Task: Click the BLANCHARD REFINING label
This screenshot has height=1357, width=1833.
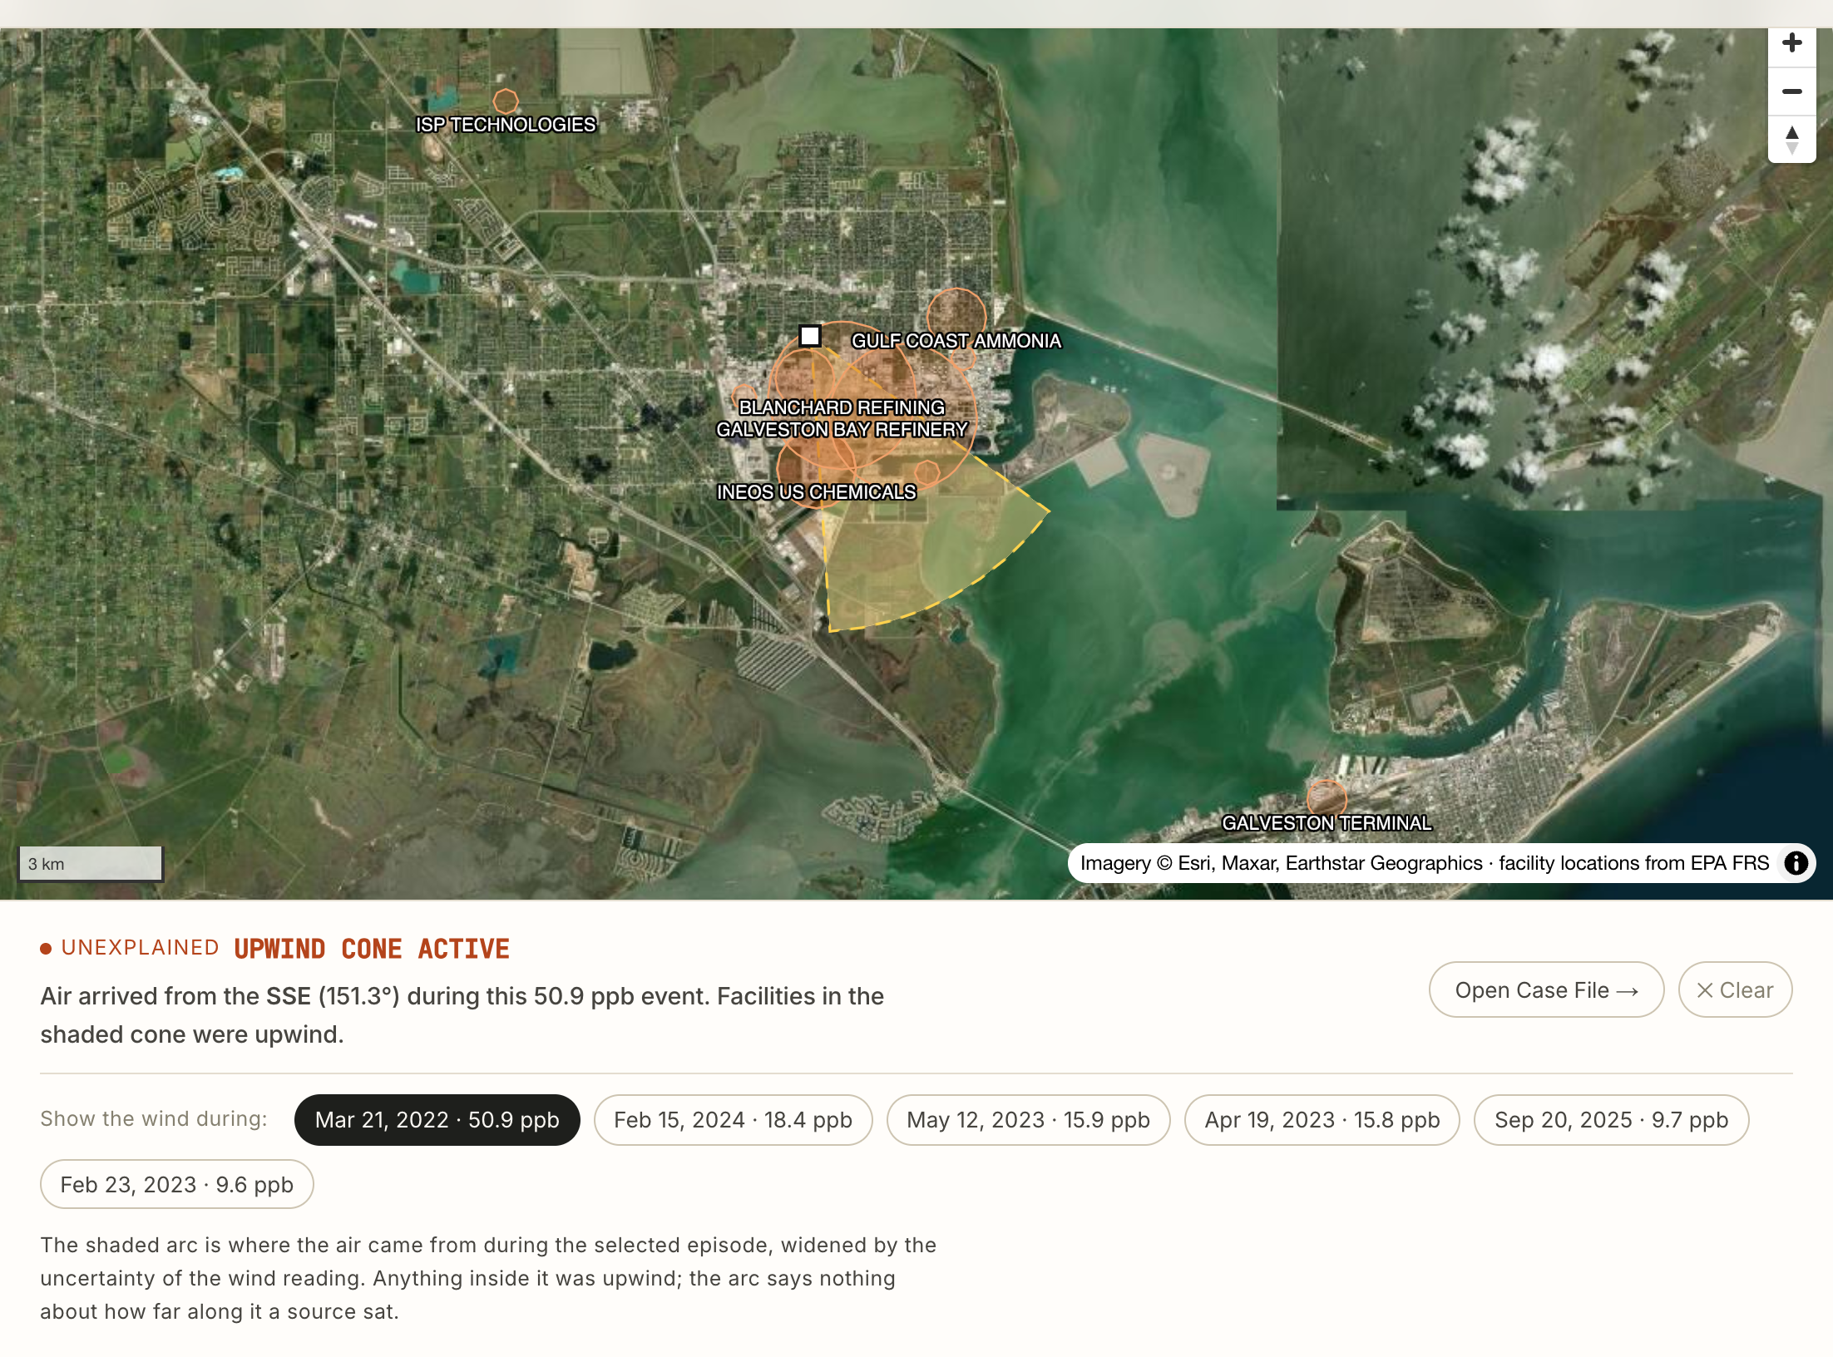Action: click(842, 407)
